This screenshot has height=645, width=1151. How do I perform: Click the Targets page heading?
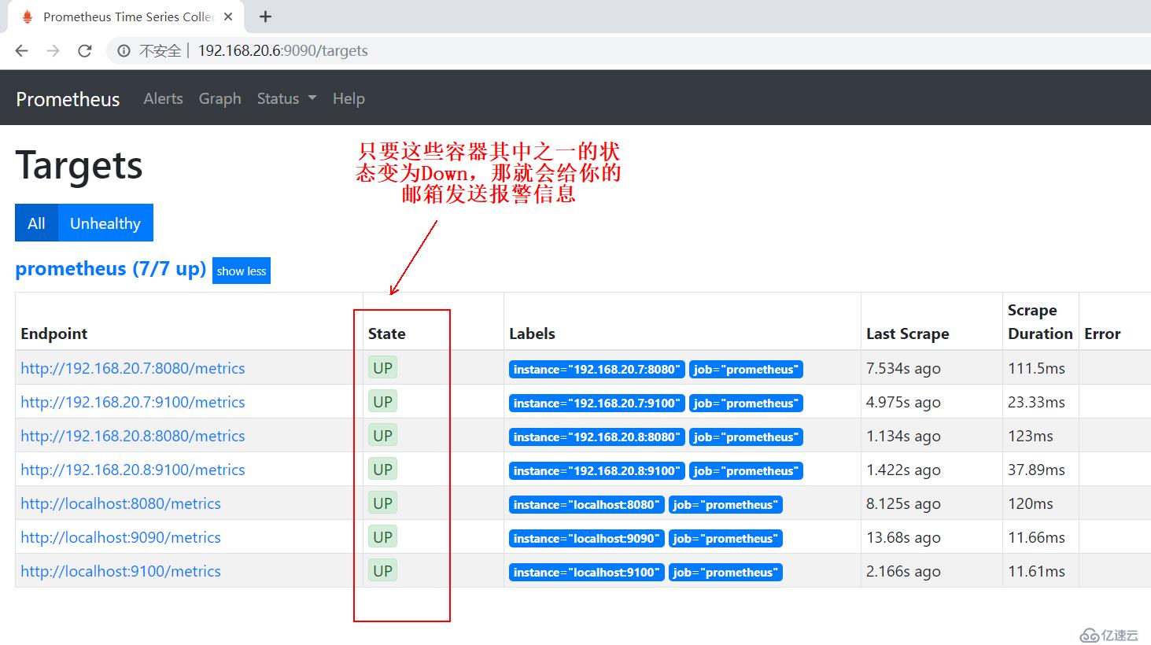[79, 166]
